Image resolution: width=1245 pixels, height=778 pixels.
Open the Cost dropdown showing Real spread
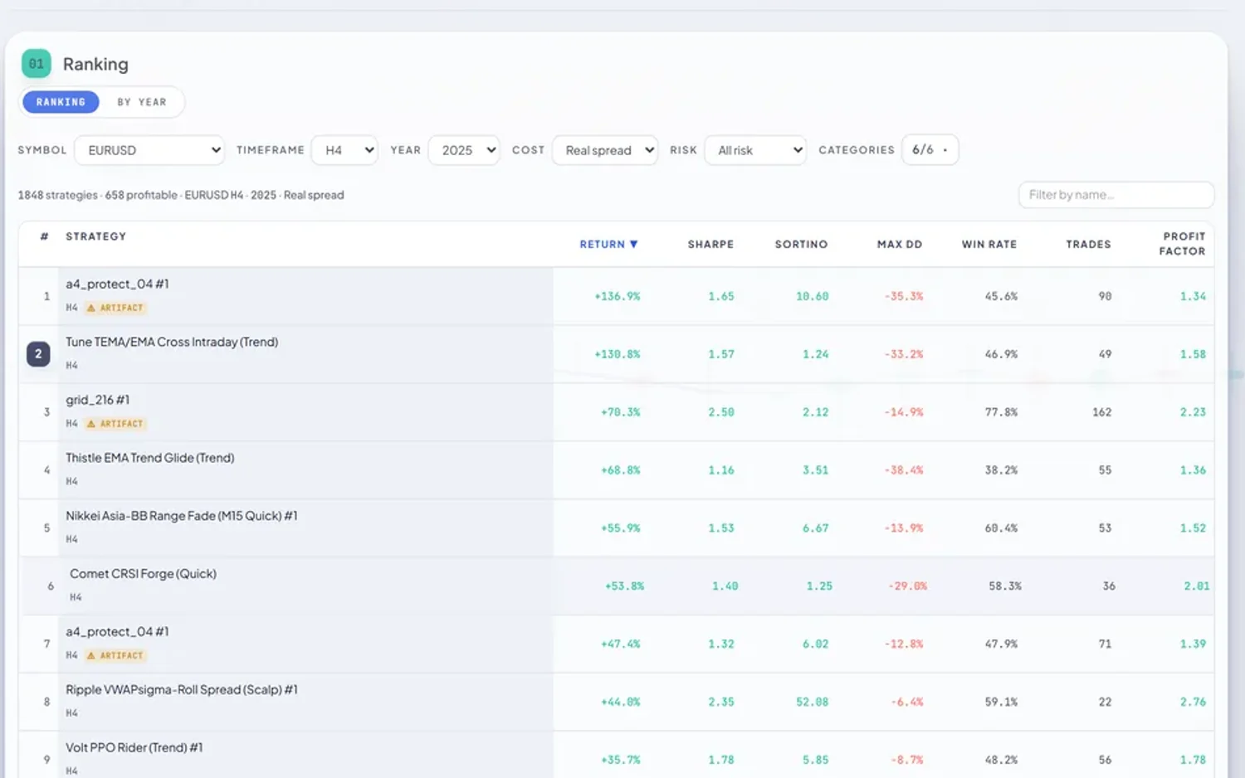click(605, 150)
